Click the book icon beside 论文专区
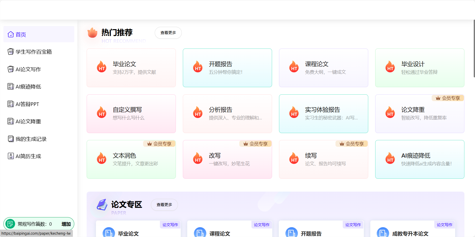 [102, 205]
